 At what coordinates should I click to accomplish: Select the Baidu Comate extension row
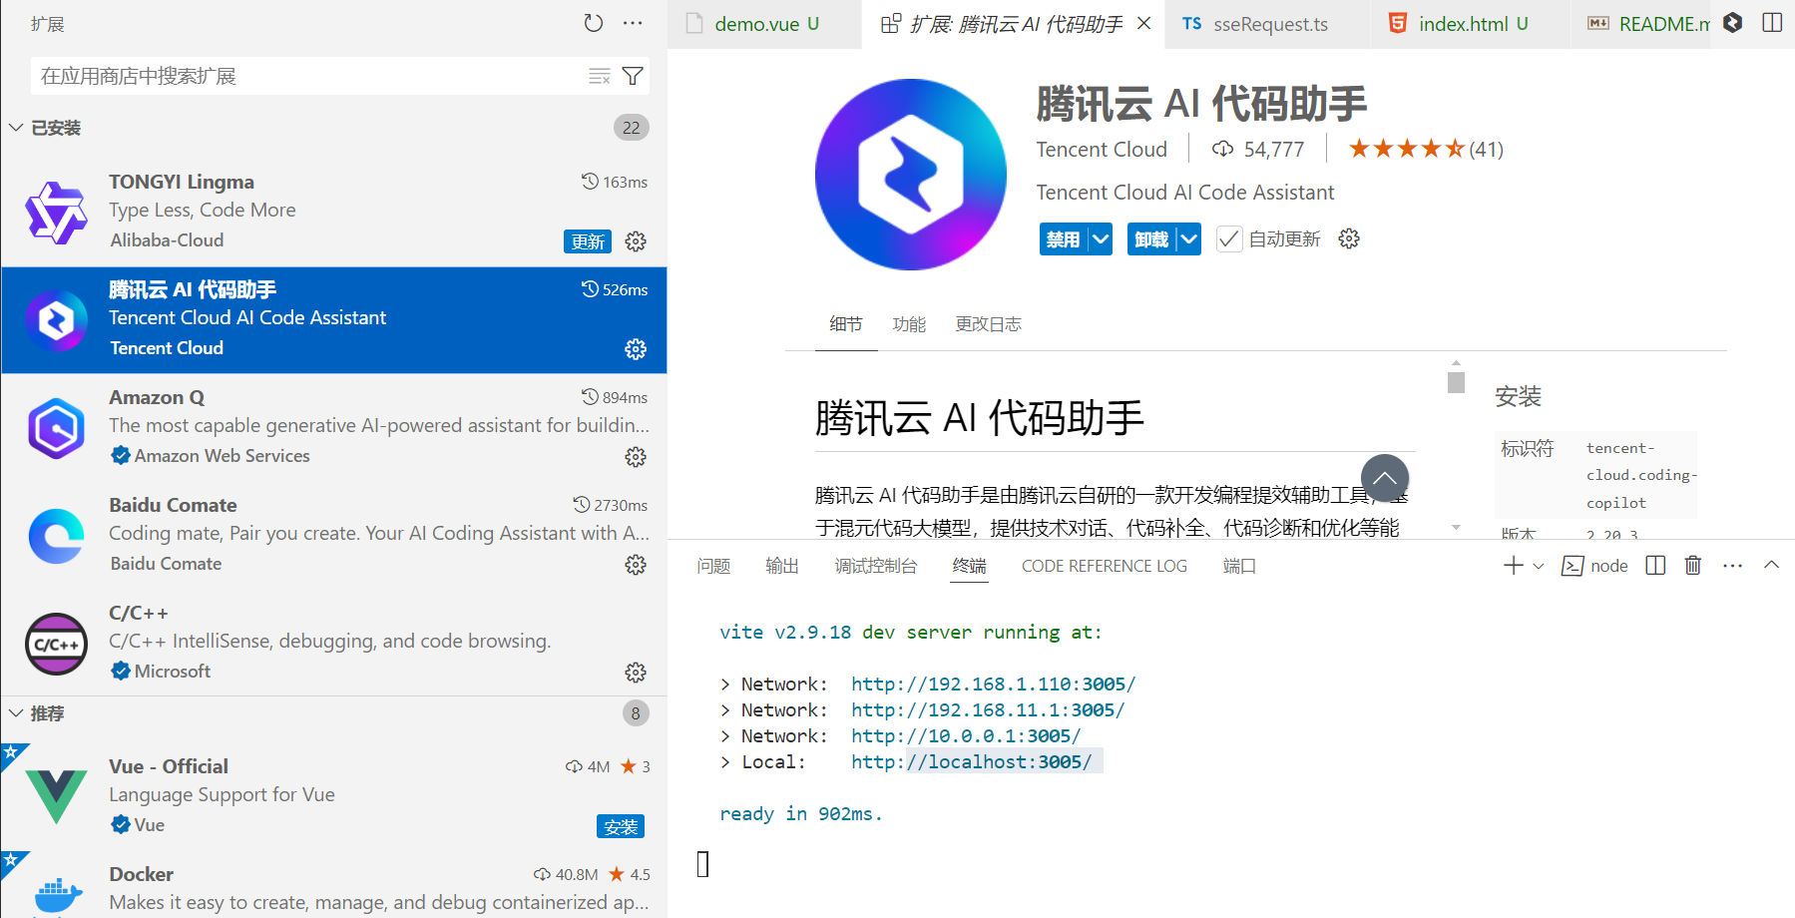pyautogui.click(x=334, y=535)
